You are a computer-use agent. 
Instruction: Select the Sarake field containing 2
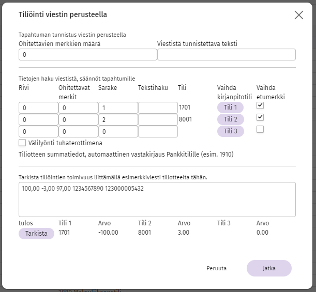click(118, 119)
